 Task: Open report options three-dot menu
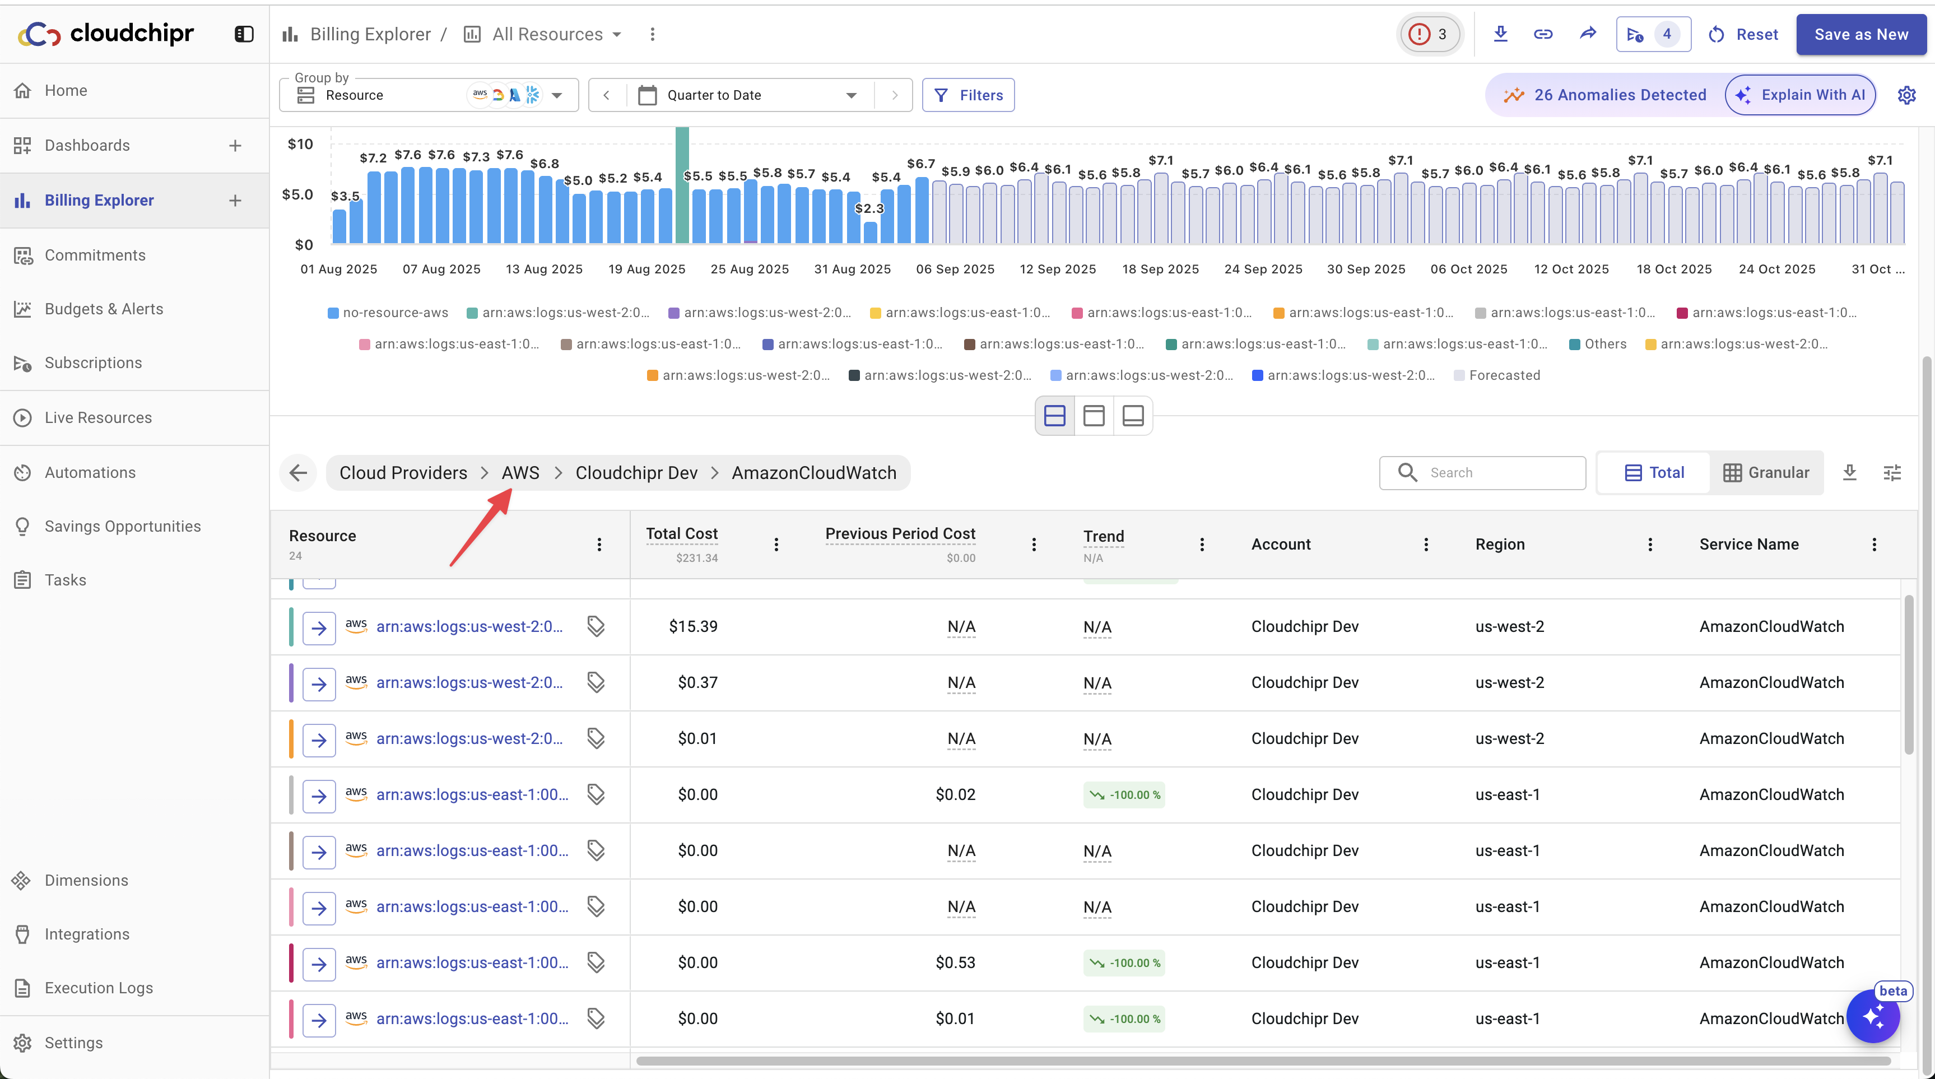652,34
